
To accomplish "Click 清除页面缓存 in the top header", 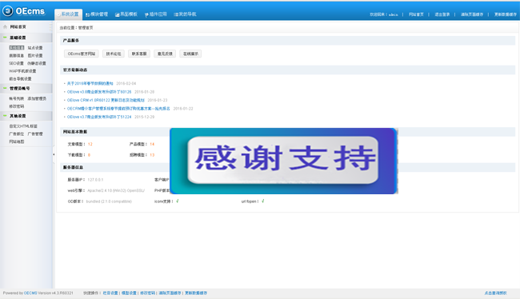I will coord(471,14).
